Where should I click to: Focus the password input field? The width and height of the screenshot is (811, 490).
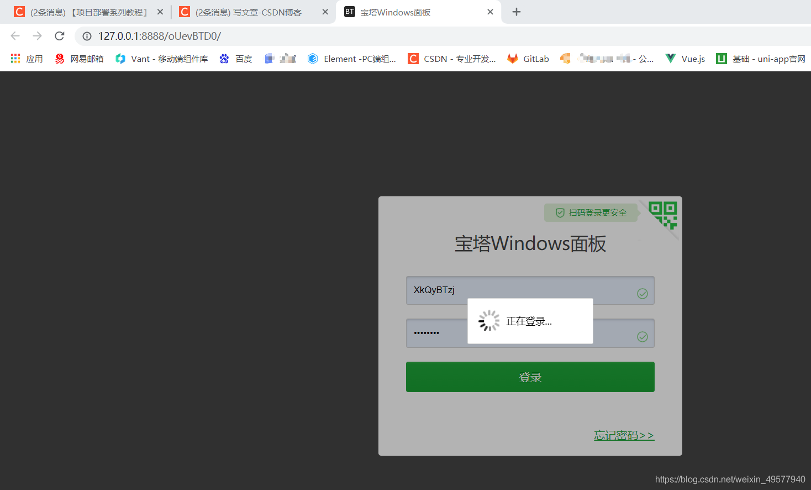[x=530, y=333]
